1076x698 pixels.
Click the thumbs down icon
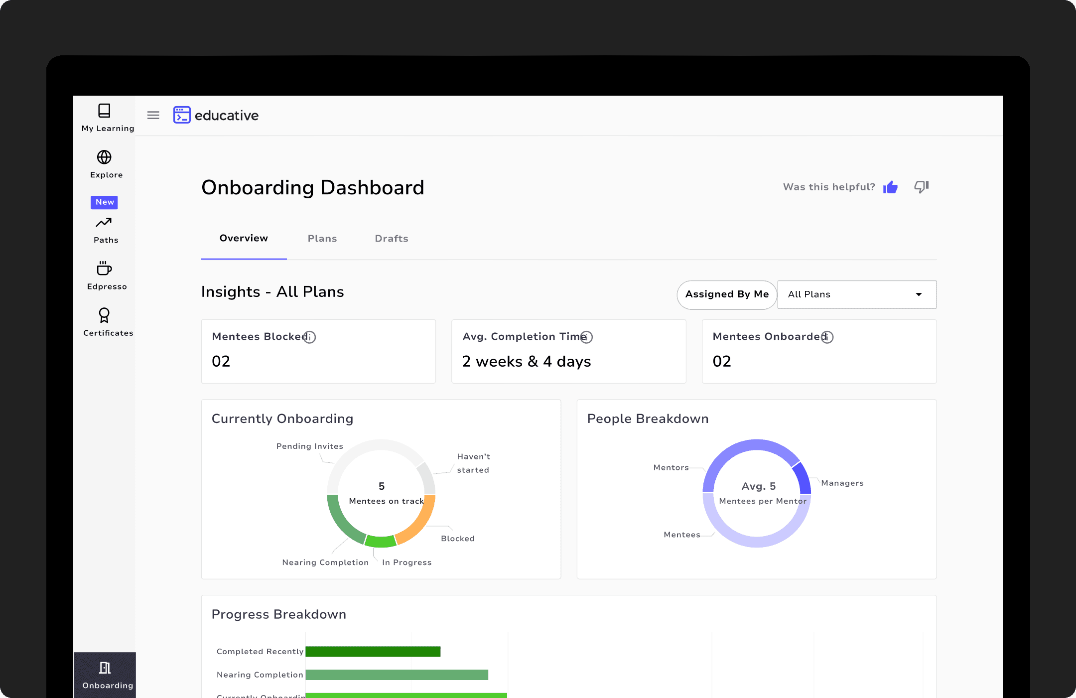coord(921,187)
